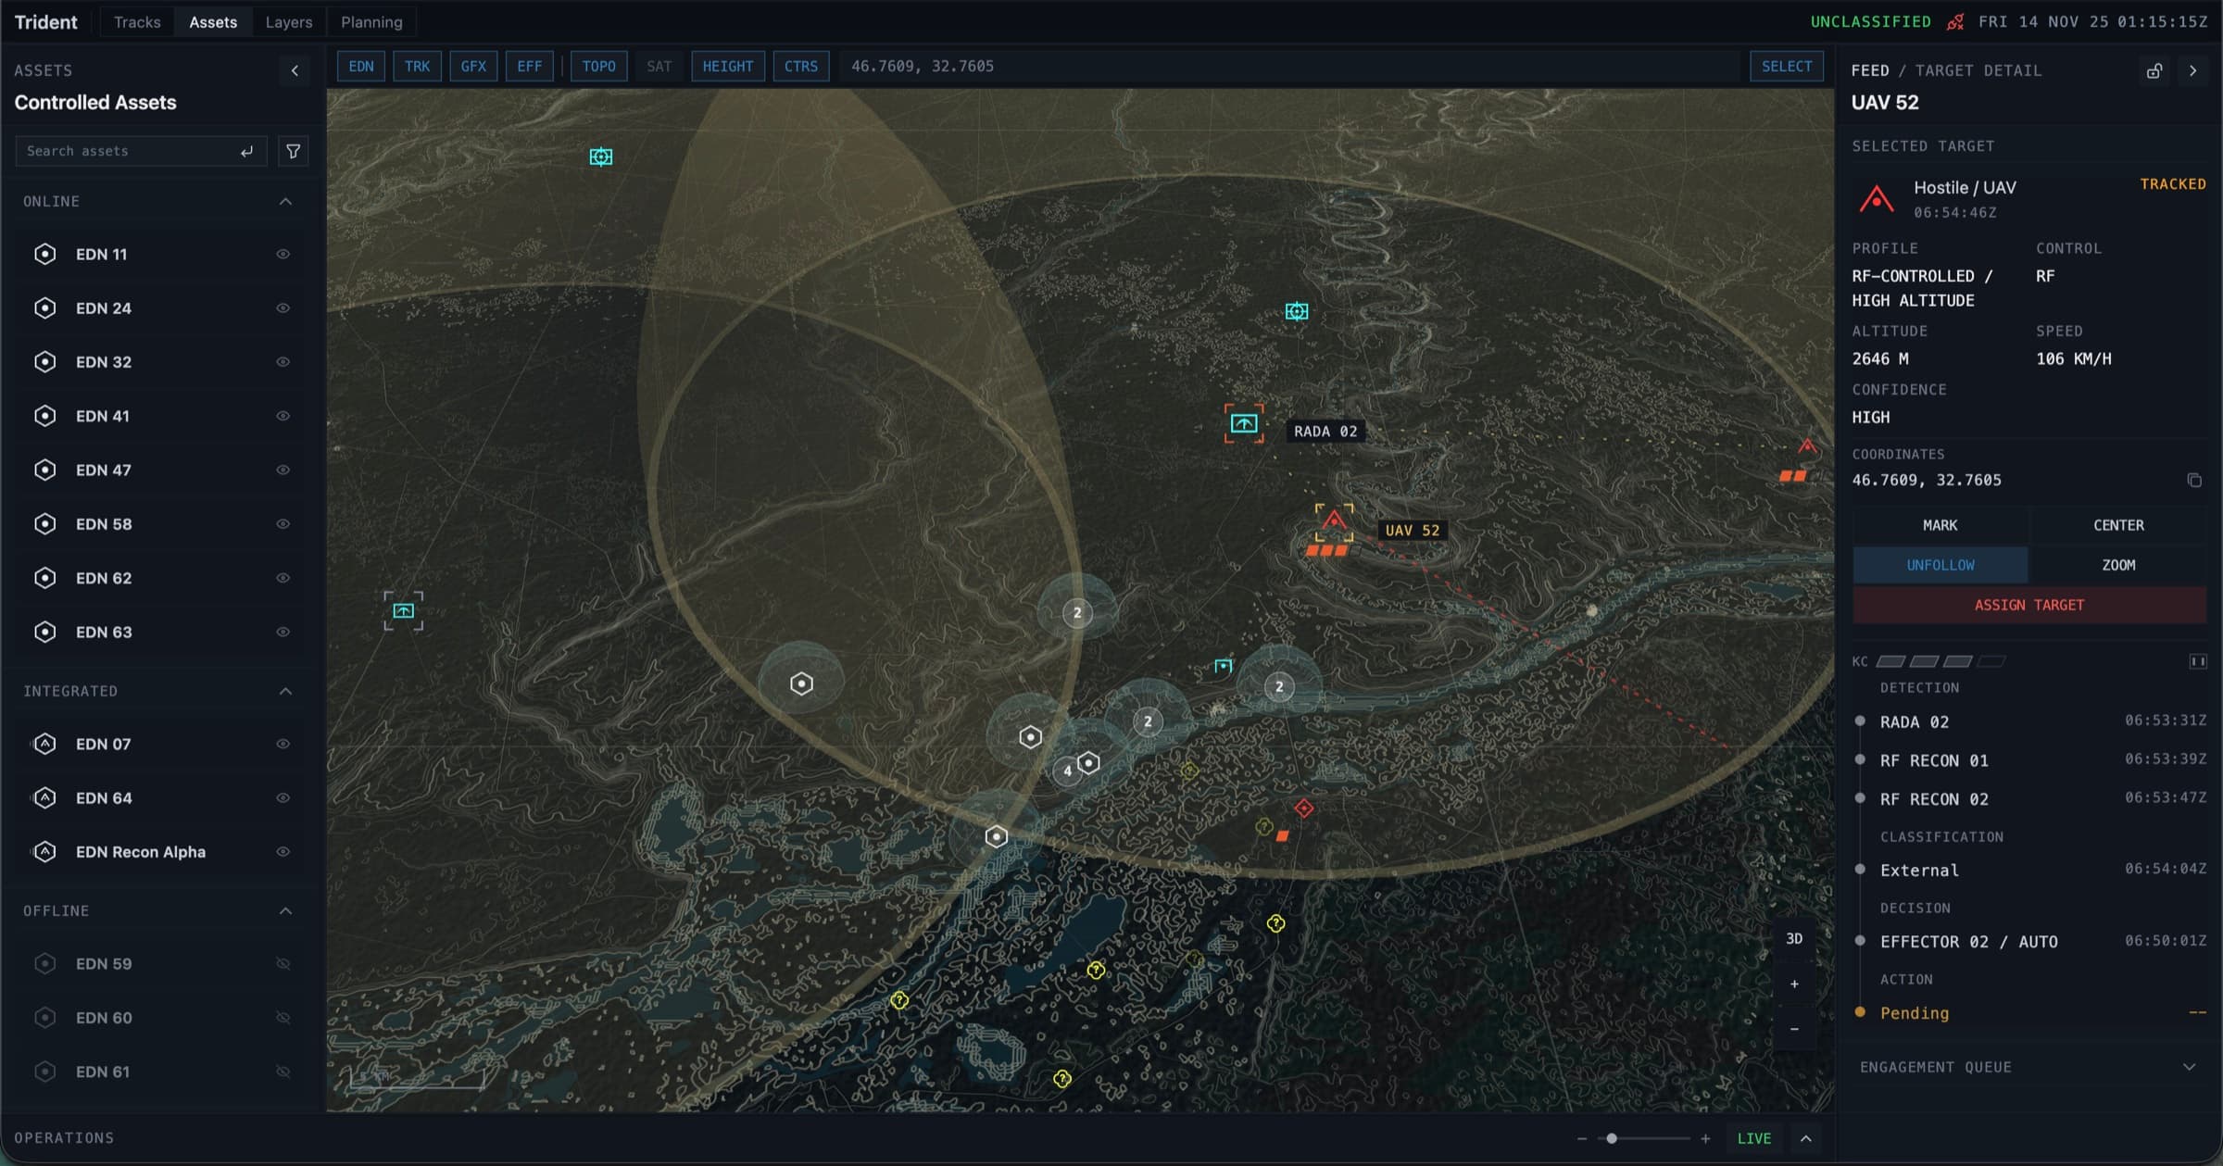This screenshot has height=1166, width=2223.
Task: Click the timeline zoom slider handle
Action: point(1612,1138)
